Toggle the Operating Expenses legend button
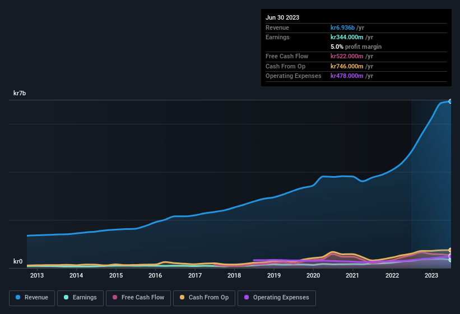460x314 pixels. click(x=277, y=298)
